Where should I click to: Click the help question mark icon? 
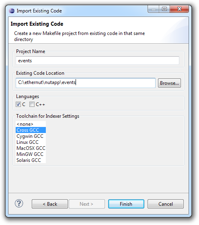pos(19,203)
